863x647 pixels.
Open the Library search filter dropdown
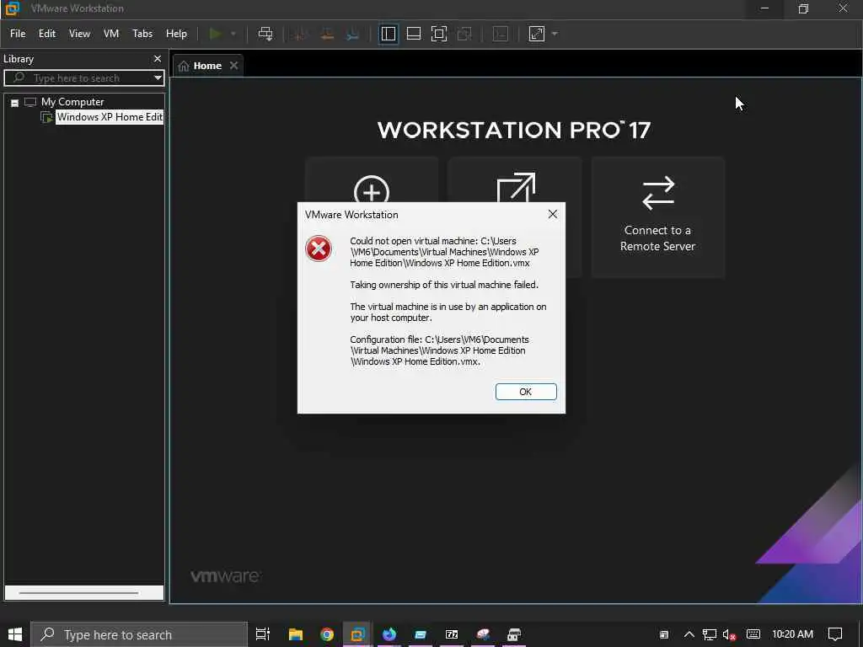pos(158,78)
